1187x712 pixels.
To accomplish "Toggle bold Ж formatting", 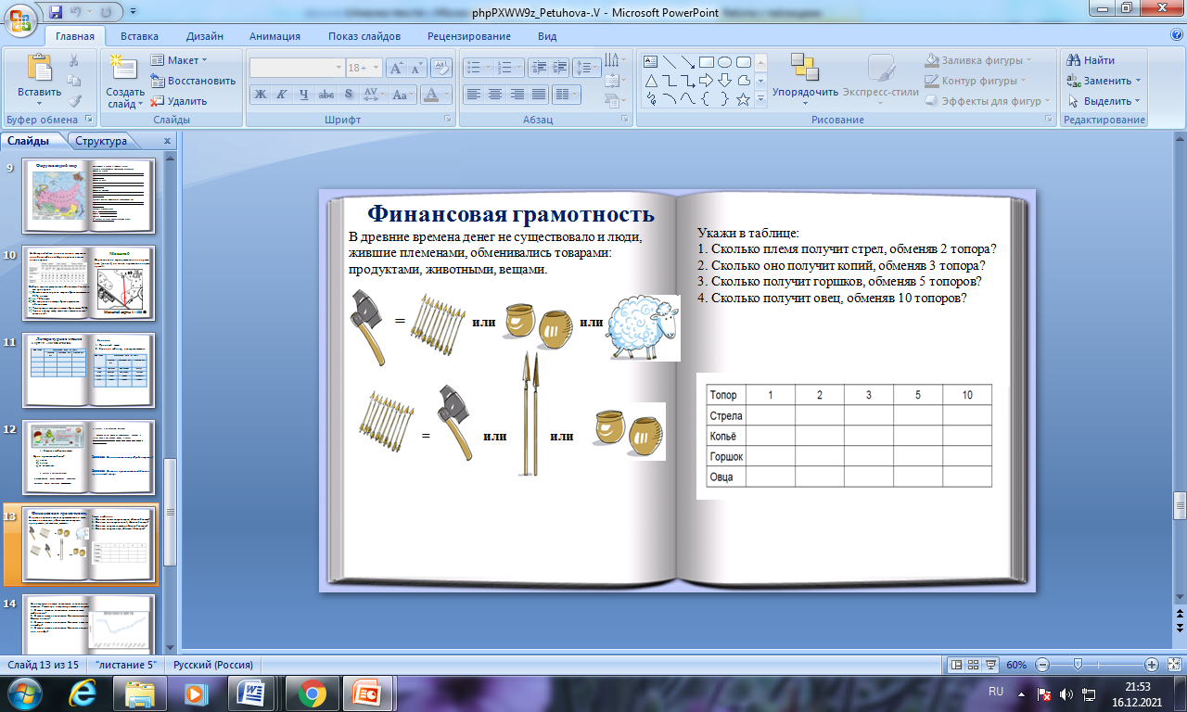I will pyautogui.click(x=261, y=95).
